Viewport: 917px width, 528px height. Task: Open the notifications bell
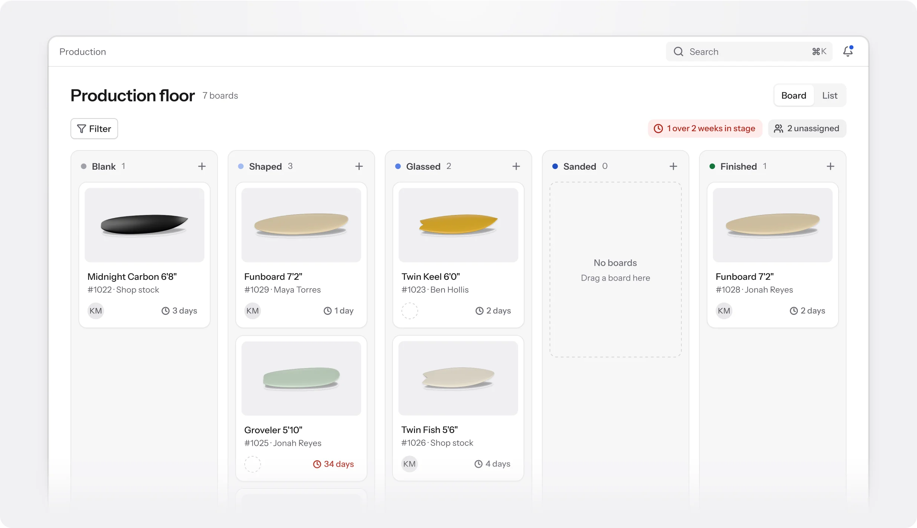848,51
